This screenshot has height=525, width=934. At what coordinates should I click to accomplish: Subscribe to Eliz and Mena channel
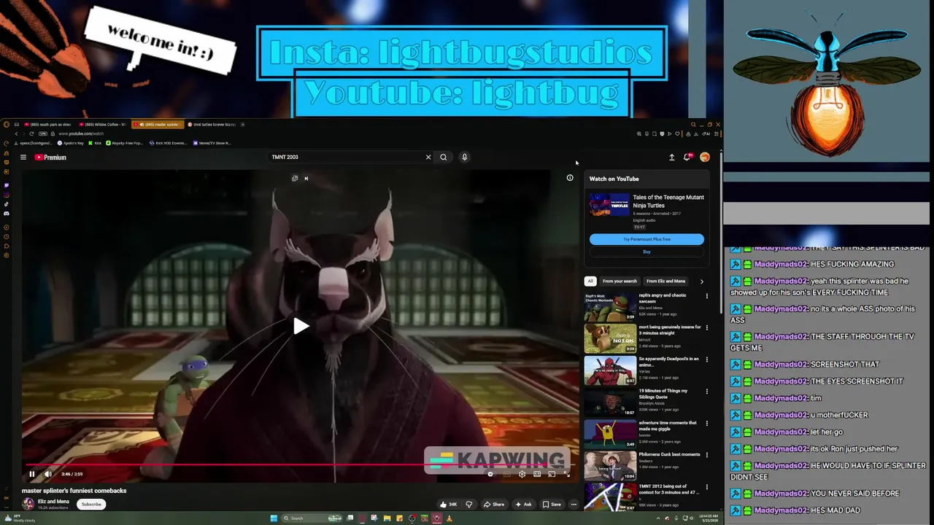point(91,504)
